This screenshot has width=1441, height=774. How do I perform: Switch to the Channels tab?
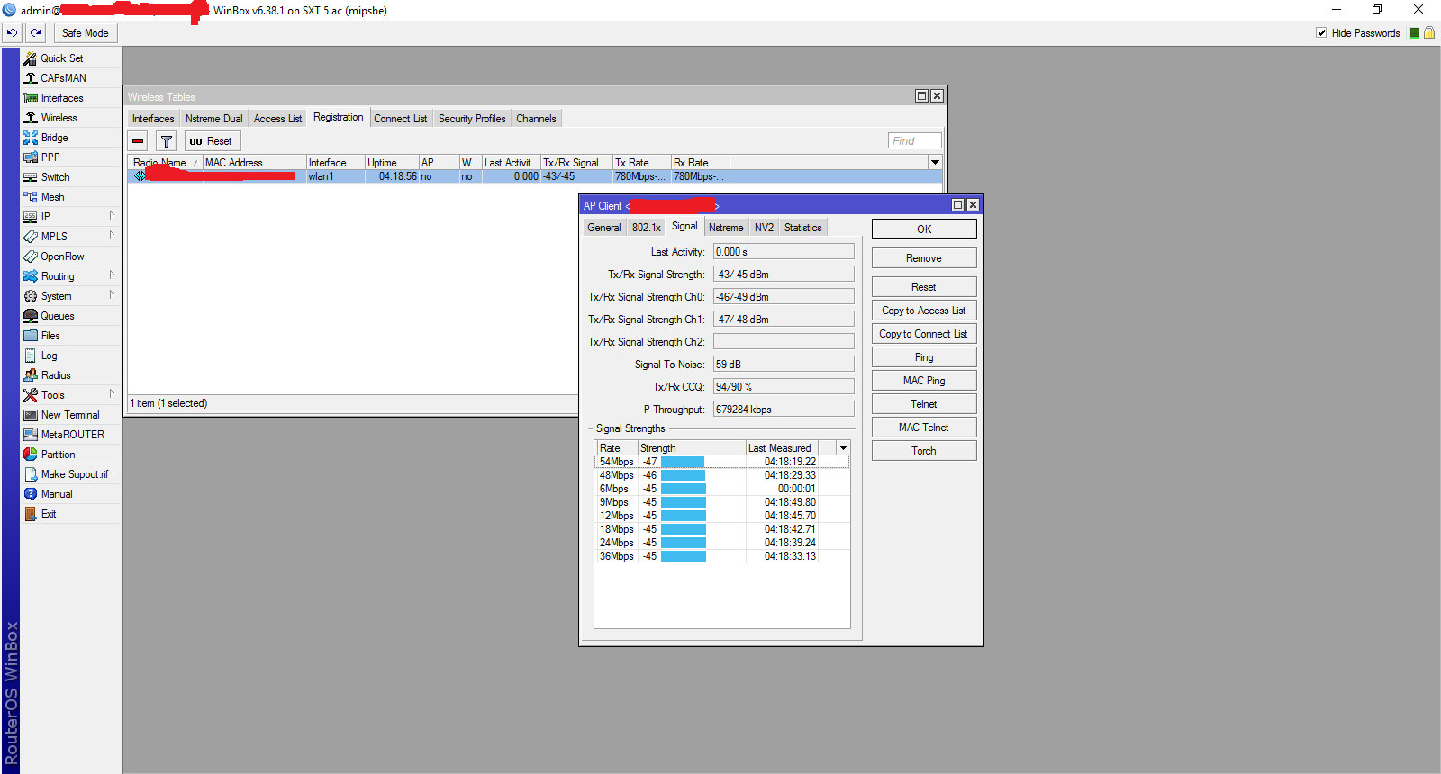click(536, 119)
